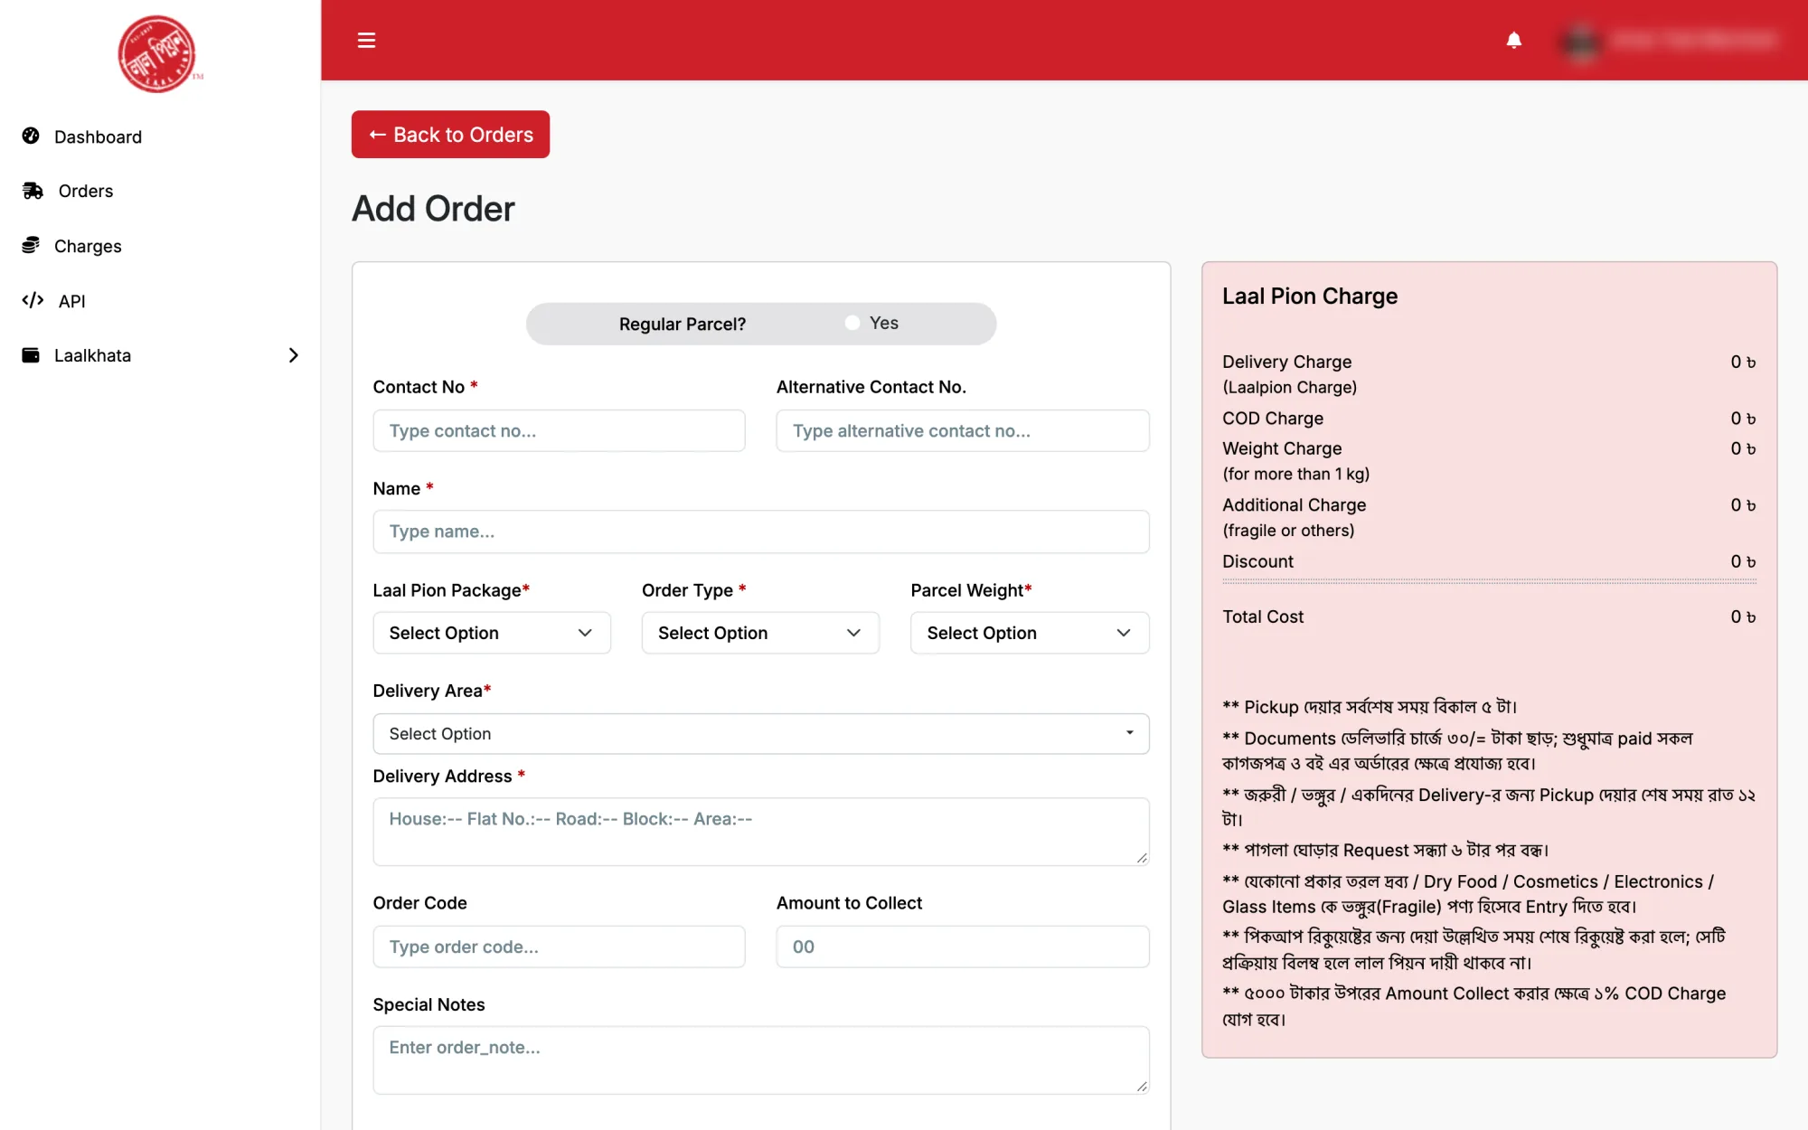
Task: Click the Weight Charge label
Action: 1282,448
